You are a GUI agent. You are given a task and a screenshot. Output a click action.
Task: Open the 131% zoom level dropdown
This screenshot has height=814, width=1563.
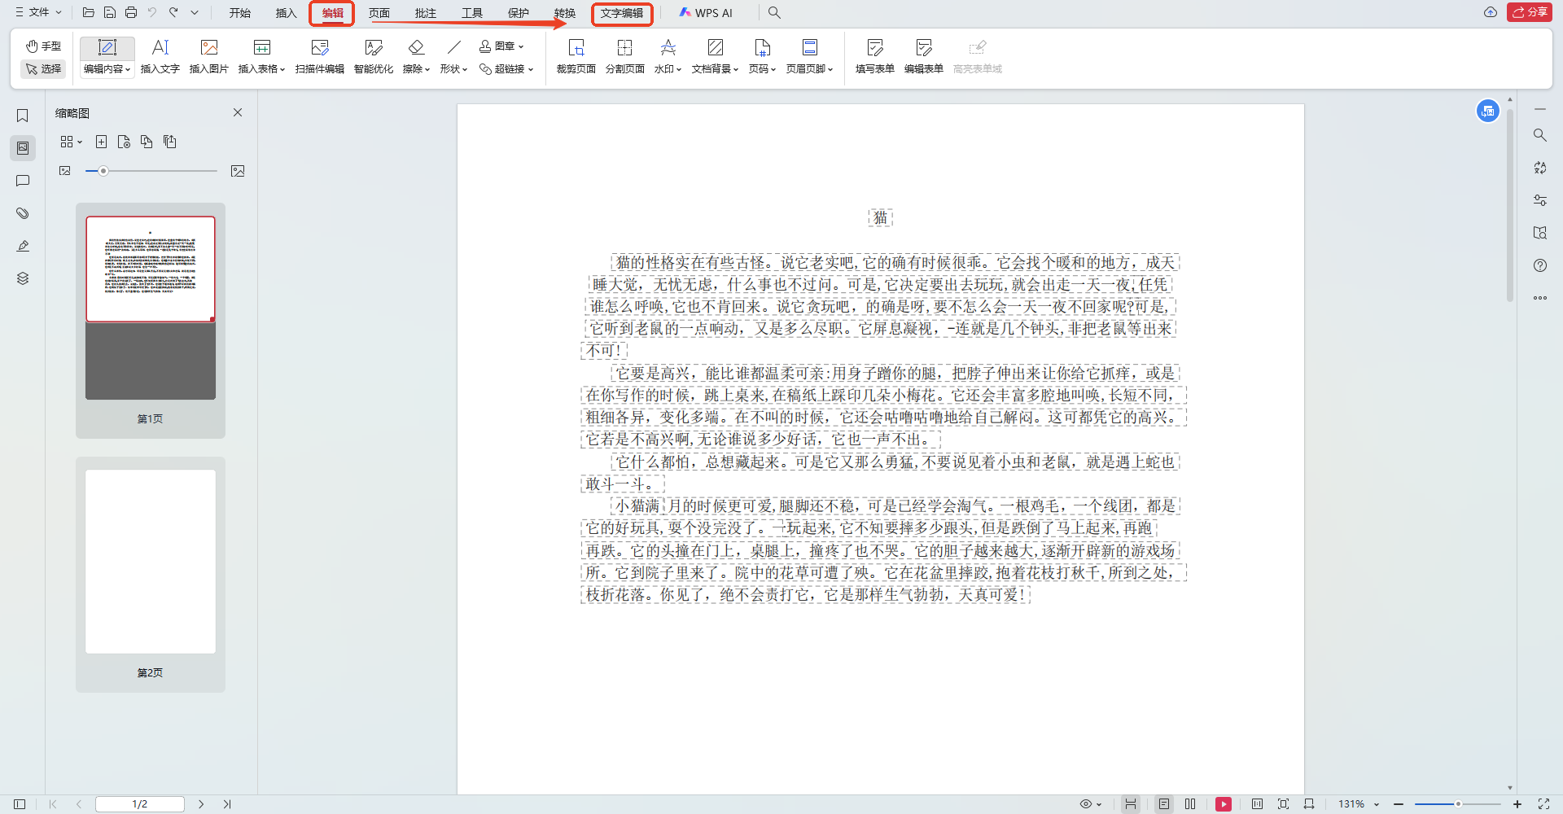(x=1359, y=804)
